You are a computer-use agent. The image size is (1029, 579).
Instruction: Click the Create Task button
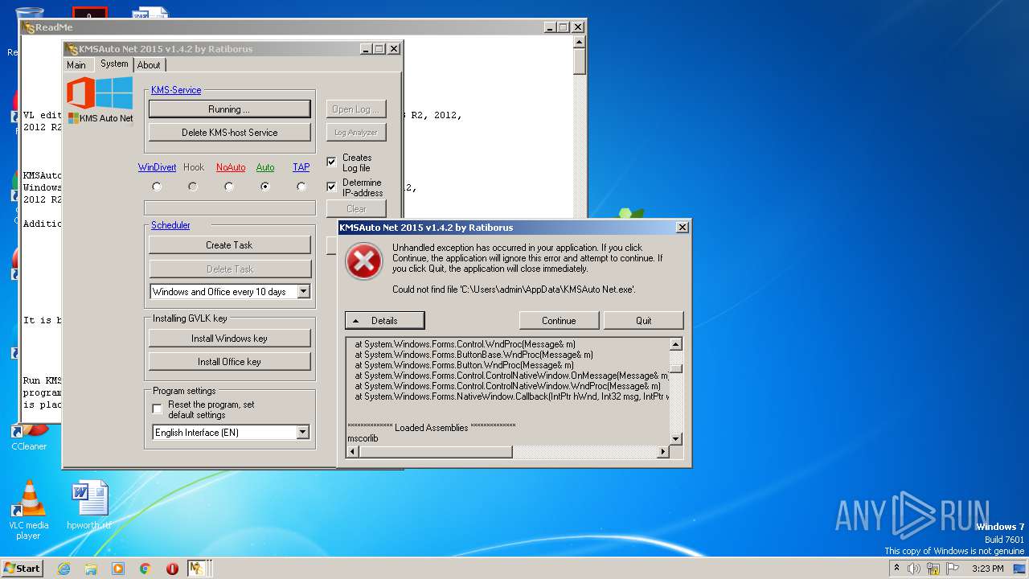229,245
